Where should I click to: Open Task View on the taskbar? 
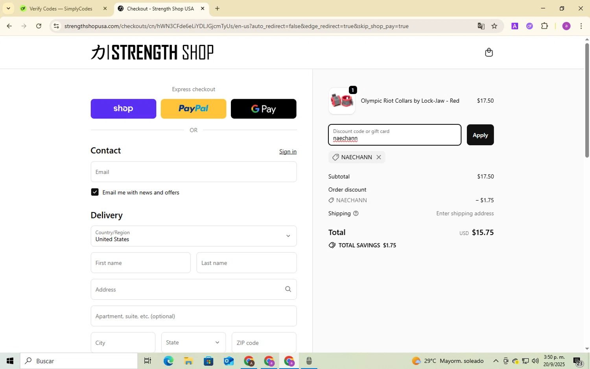[x=147, y=361]
